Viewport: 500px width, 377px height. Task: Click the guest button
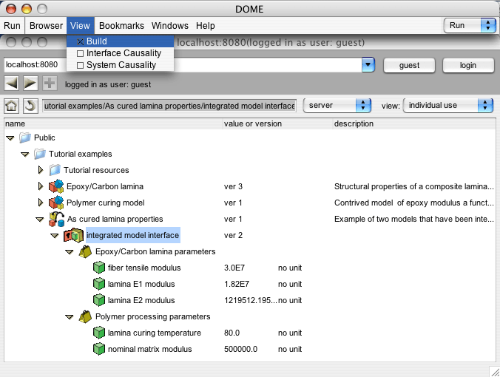coord(410,65)
